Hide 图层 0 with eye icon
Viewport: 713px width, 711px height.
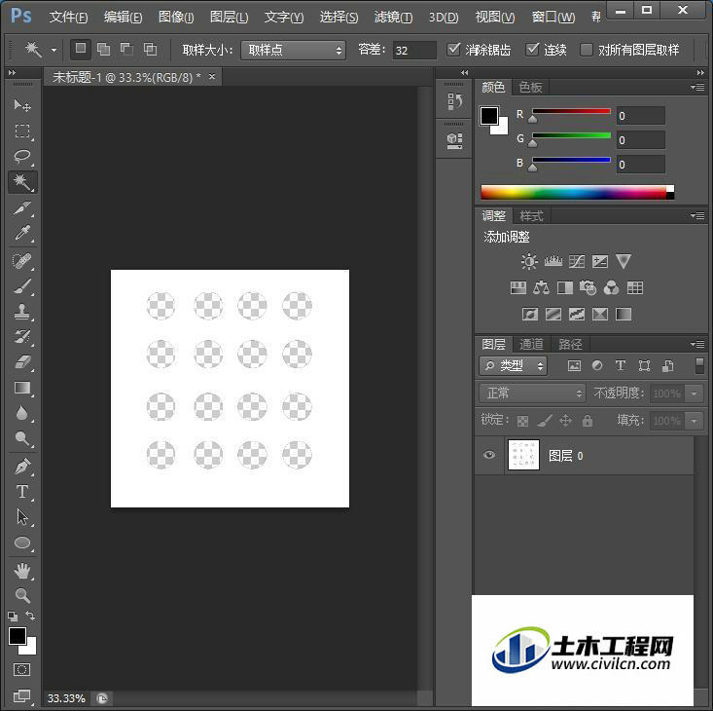click(x=489, y=455)
